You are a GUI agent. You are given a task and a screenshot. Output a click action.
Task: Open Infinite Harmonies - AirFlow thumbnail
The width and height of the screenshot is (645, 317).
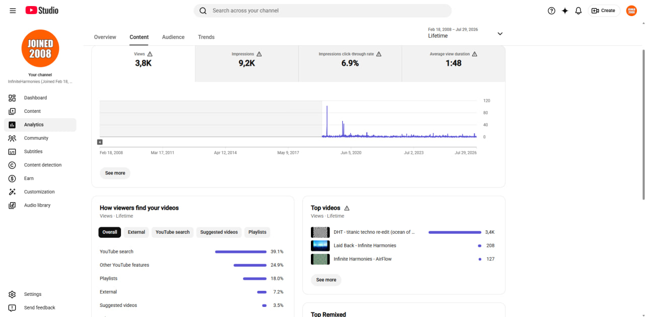coord(320,259)
